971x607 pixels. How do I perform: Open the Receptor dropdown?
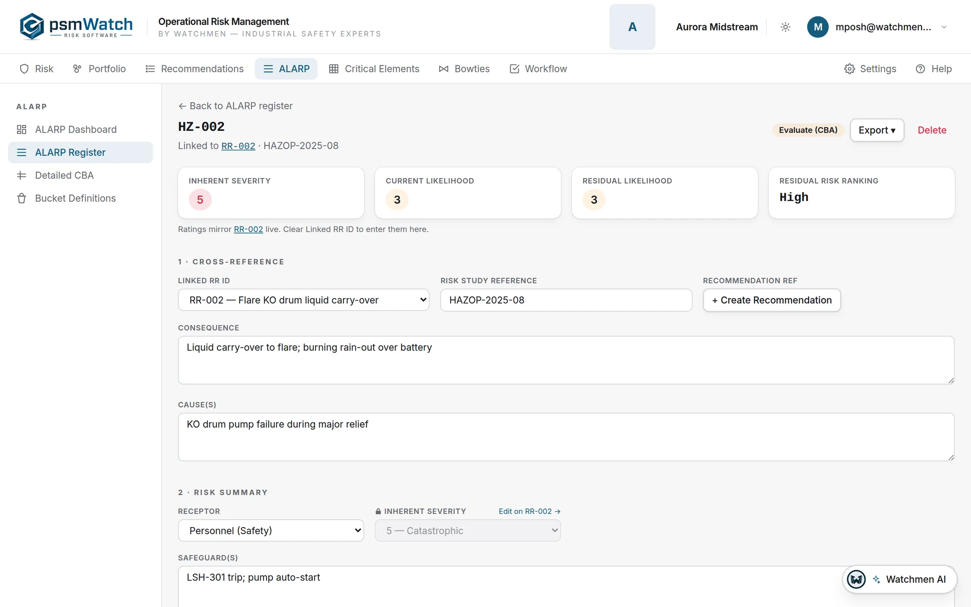(271, 531)
